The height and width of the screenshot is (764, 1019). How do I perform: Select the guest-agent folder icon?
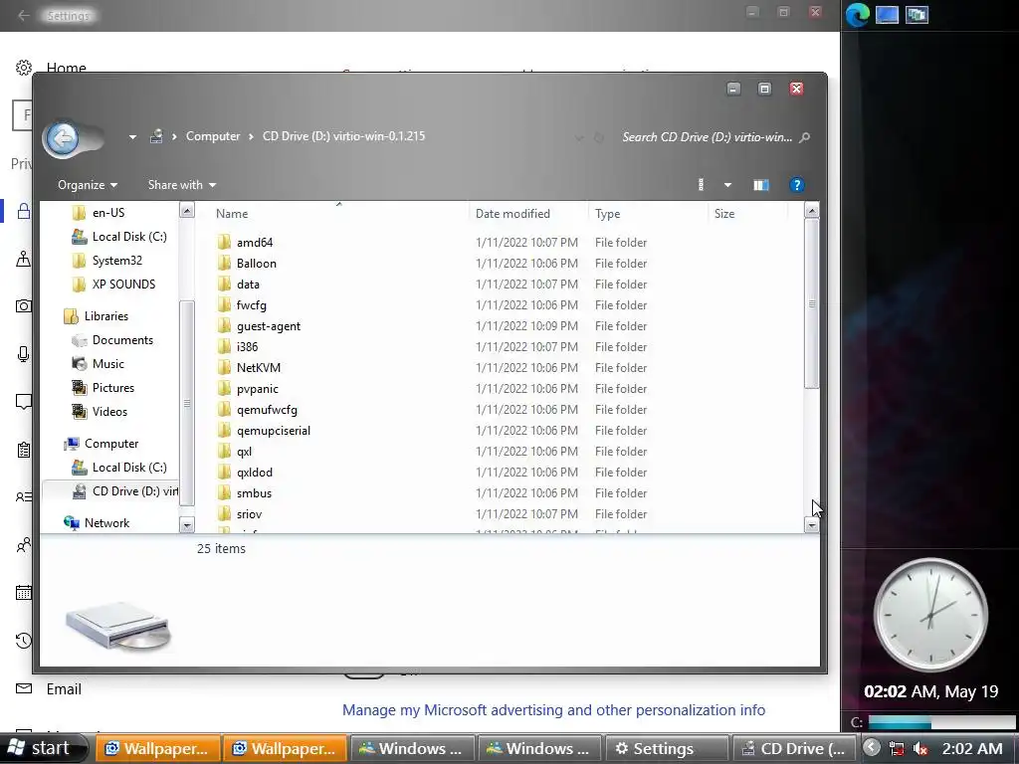[x=224, y=326]
